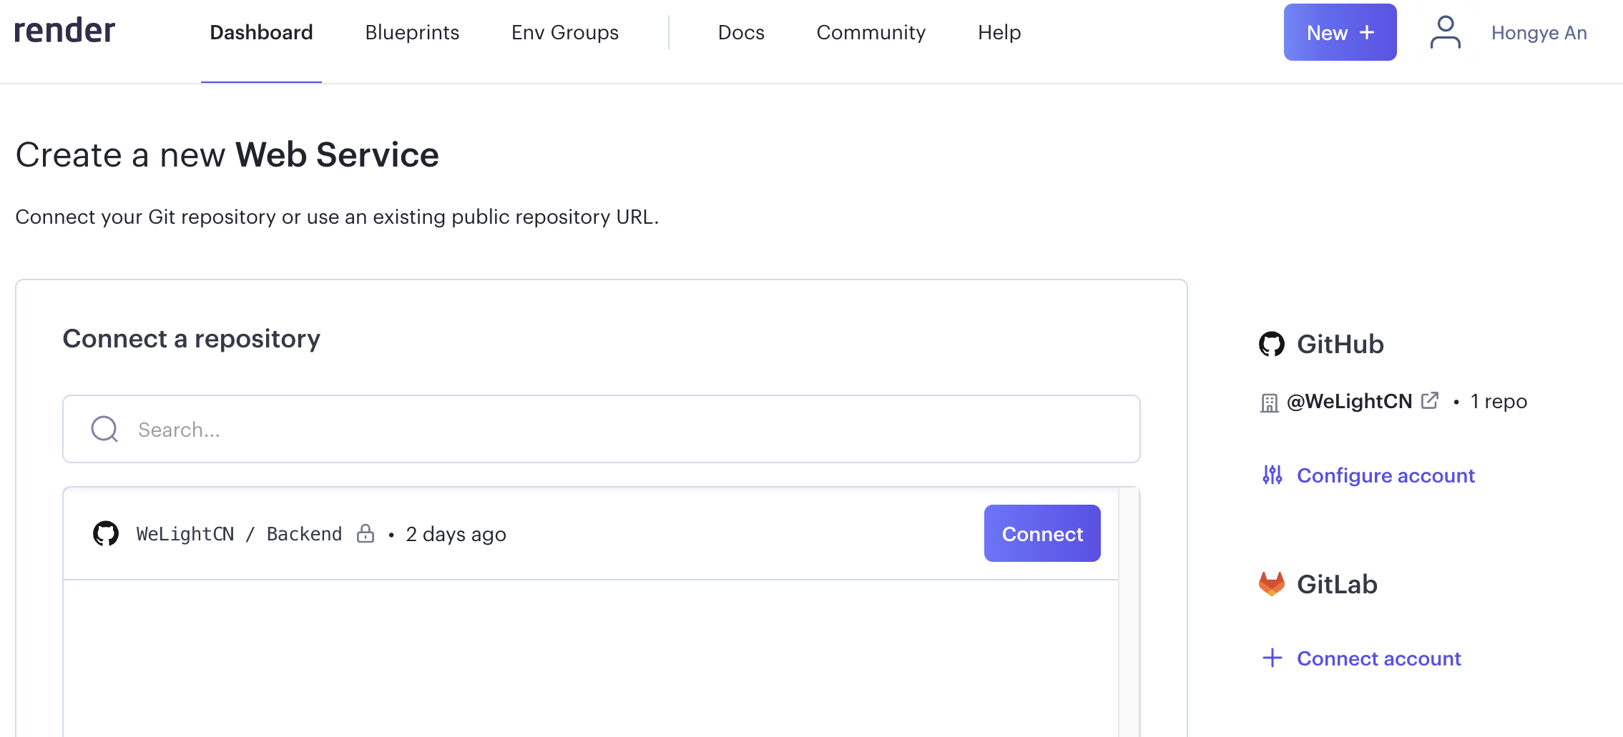Open Env Groups tab
The image size is (1623, 737).
(x=565, y=33)
